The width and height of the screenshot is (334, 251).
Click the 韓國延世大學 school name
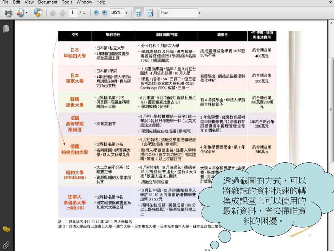click(x=75, y=102)
